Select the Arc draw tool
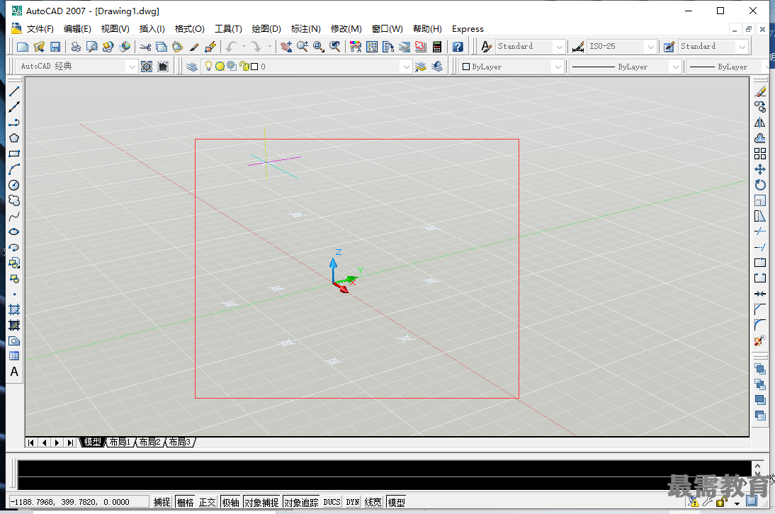The height and width of the screenshot is (514, 775). 14,169
